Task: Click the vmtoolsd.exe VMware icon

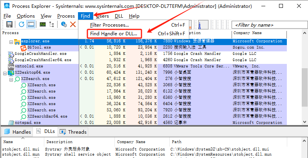Action: pyautogui.click(x=11, y=67)
